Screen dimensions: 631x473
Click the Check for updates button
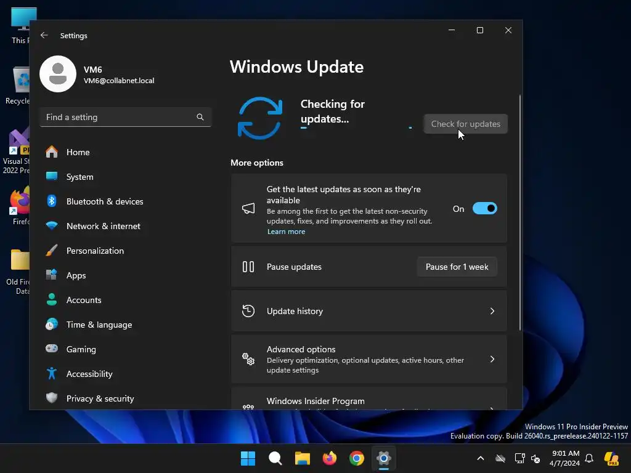[466, 124]
